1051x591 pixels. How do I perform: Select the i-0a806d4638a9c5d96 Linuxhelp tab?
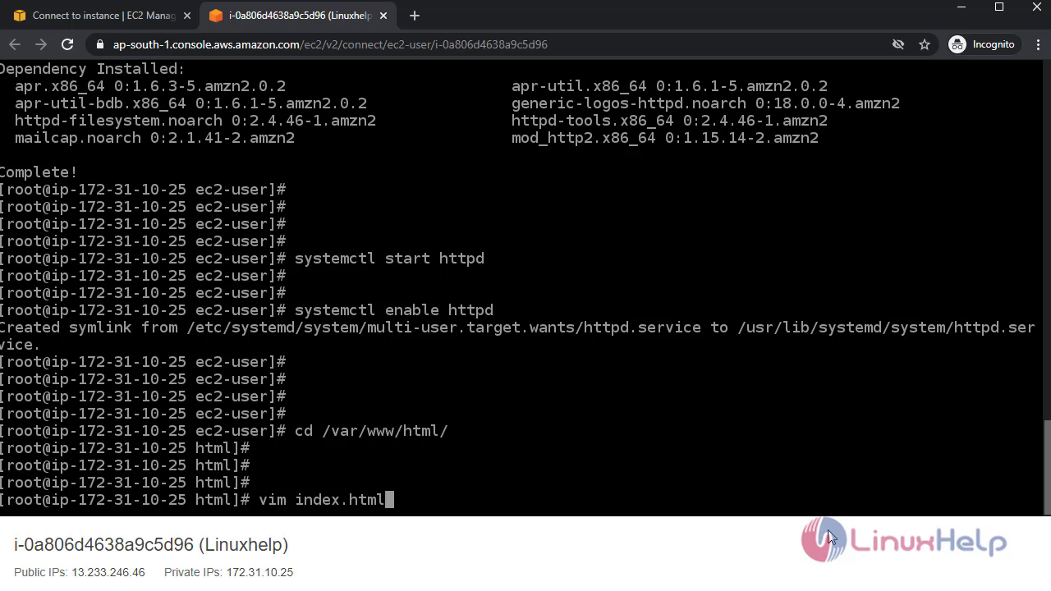297,16
